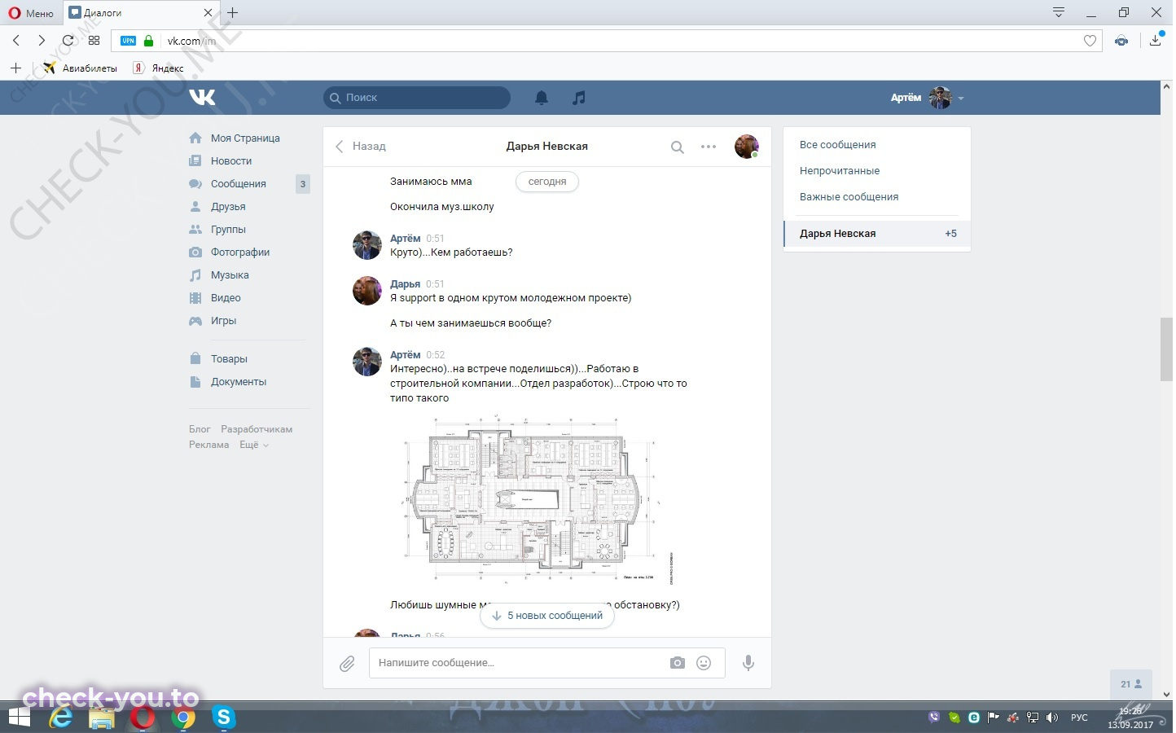Open Opera Меню button
This screenshot has width=1176, height=733.
[31, 13]
